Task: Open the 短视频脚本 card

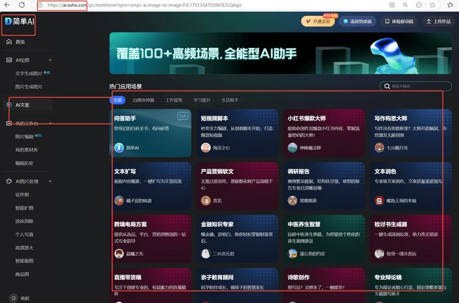Action: (237, 133)
